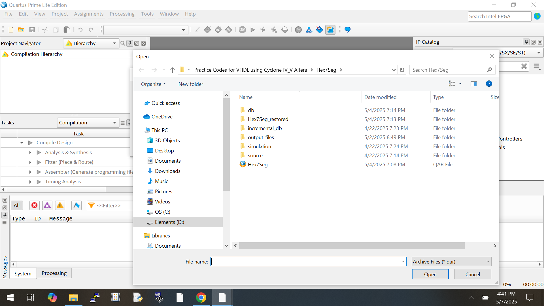Show error messages filter icon
This screenshot has height=306, width=544.
point(34,205)
